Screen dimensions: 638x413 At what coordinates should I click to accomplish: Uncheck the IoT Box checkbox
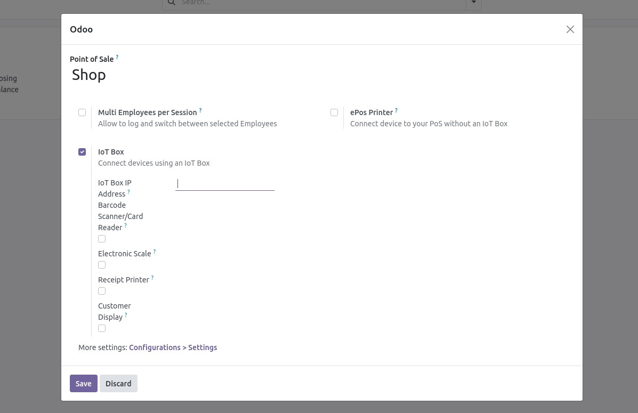tap(82, 152)
